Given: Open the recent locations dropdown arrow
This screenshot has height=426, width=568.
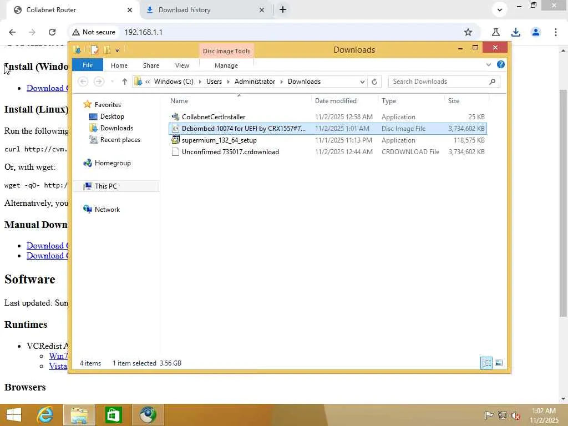Looking at the screenshot, I should 112,82.
